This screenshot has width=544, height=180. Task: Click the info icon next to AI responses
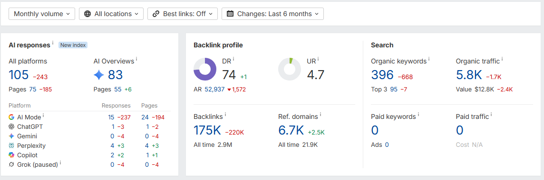(53, 43)
